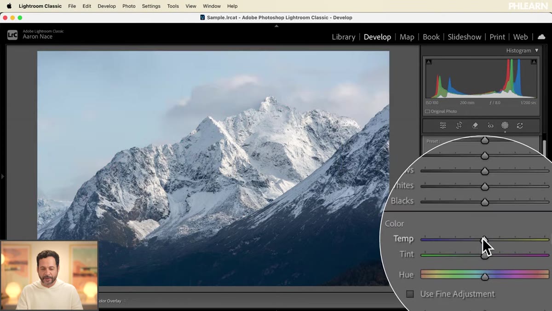Image resolution: width=552 pixels, height=311 pixels.
Task: Switch to the Develop module tab
Action: click(x=377, y=37)
